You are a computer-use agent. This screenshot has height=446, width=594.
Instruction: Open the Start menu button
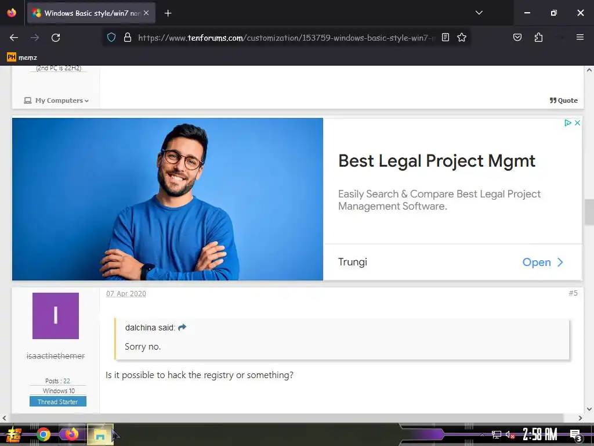(x=14, y=434)
